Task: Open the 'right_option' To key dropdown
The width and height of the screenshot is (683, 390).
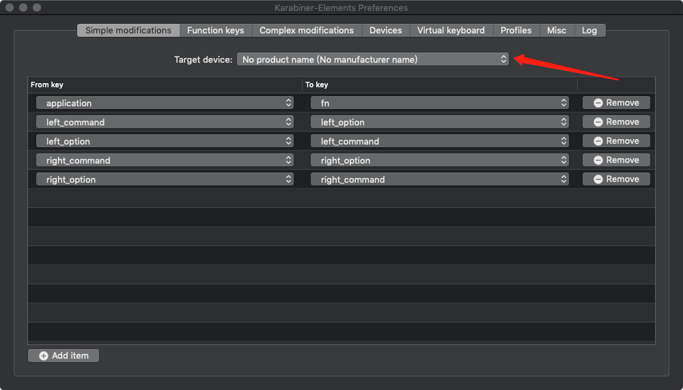Action: pos(439,160)
